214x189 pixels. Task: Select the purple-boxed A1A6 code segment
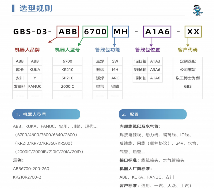[x=157, y=32]
